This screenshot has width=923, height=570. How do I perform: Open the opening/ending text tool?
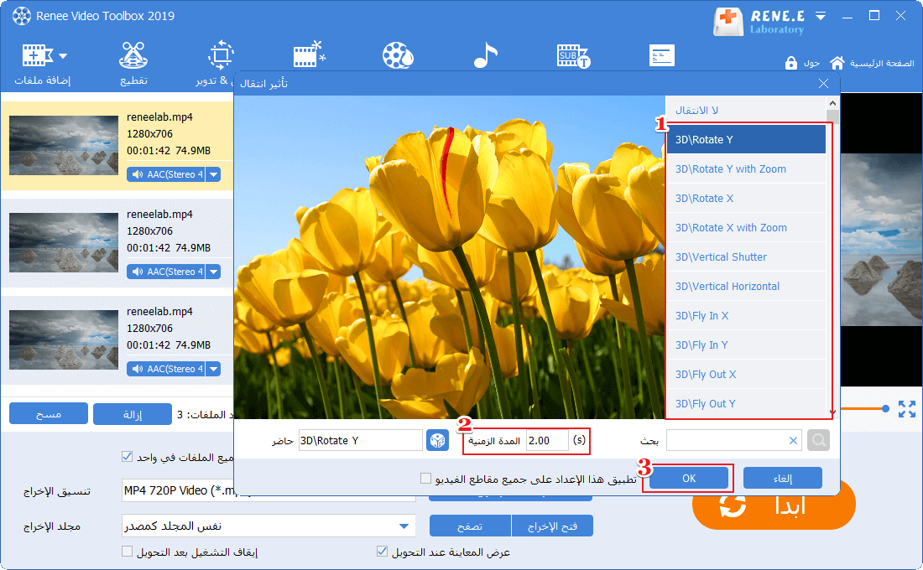[x=662, y=55]
